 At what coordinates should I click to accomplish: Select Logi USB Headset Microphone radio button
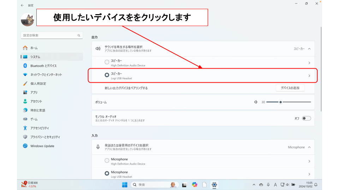point(107,173)
